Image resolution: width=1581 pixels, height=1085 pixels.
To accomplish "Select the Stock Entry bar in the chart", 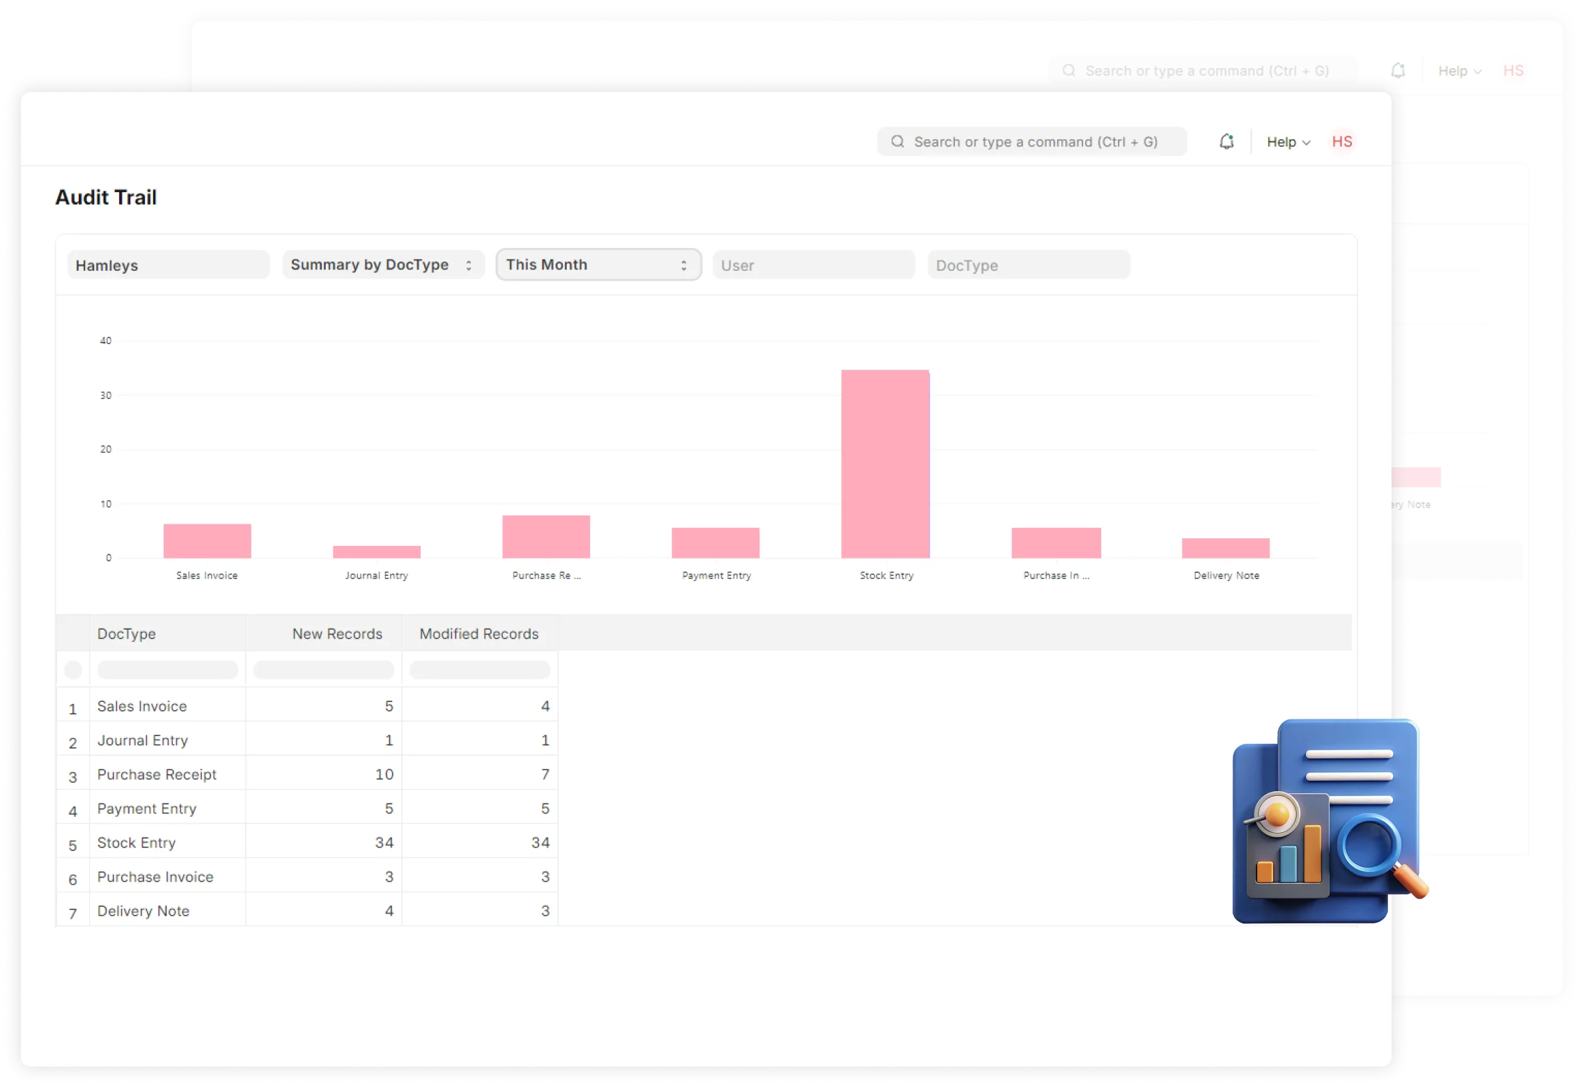I will (x=885, y=460).
